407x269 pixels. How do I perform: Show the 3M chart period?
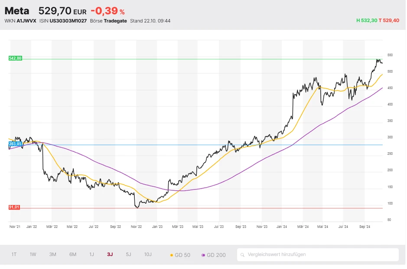tap(52, 254)
